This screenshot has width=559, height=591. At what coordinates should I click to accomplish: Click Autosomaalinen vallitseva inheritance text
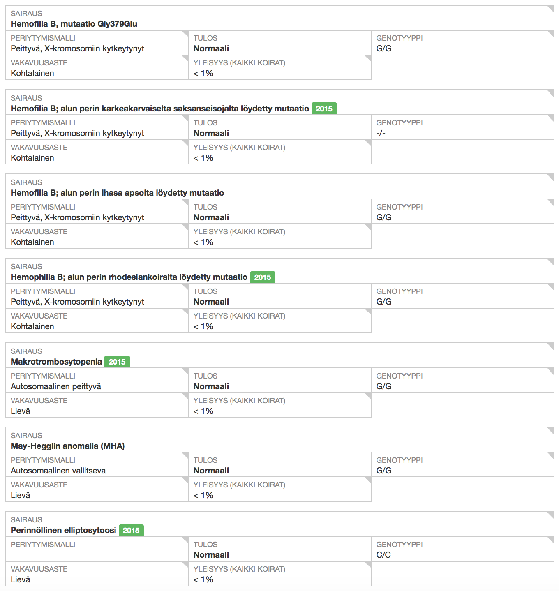58,471
